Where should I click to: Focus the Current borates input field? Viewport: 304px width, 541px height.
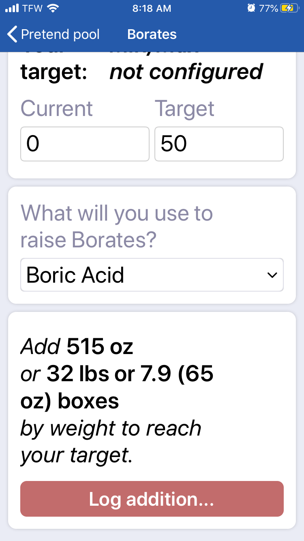coord(85,144)
